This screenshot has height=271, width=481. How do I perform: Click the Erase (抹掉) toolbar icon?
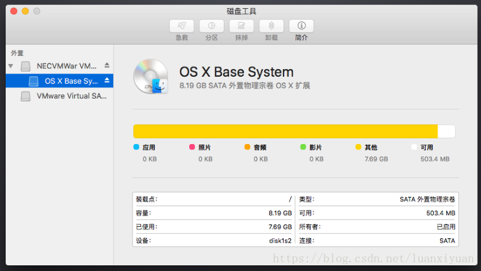coord(241,26)
